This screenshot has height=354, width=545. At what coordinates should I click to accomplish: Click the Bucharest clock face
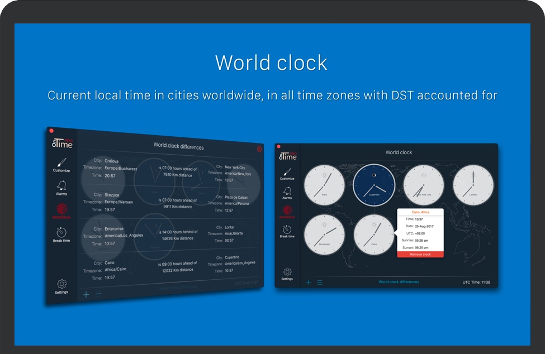325,235
